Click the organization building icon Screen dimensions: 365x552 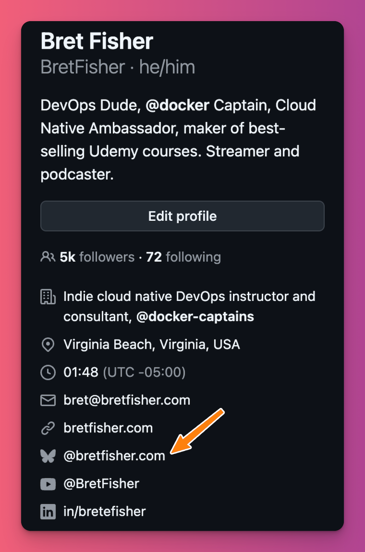click(48, 297)
